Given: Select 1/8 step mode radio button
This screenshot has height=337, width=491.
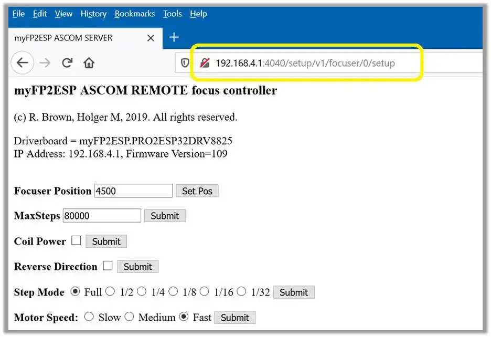Looking at the screenshot, I should pos(173,291).
